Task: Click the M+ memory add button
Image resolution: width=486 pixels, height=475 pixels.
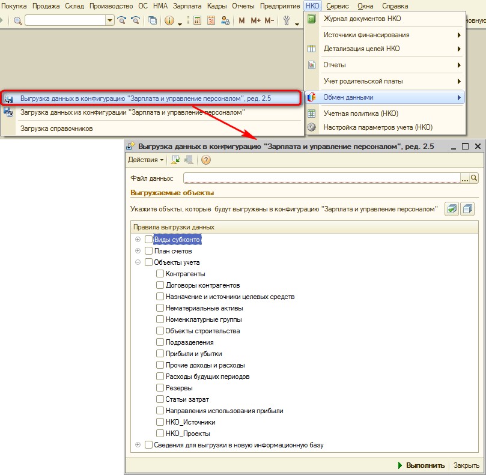Action: 255,20
